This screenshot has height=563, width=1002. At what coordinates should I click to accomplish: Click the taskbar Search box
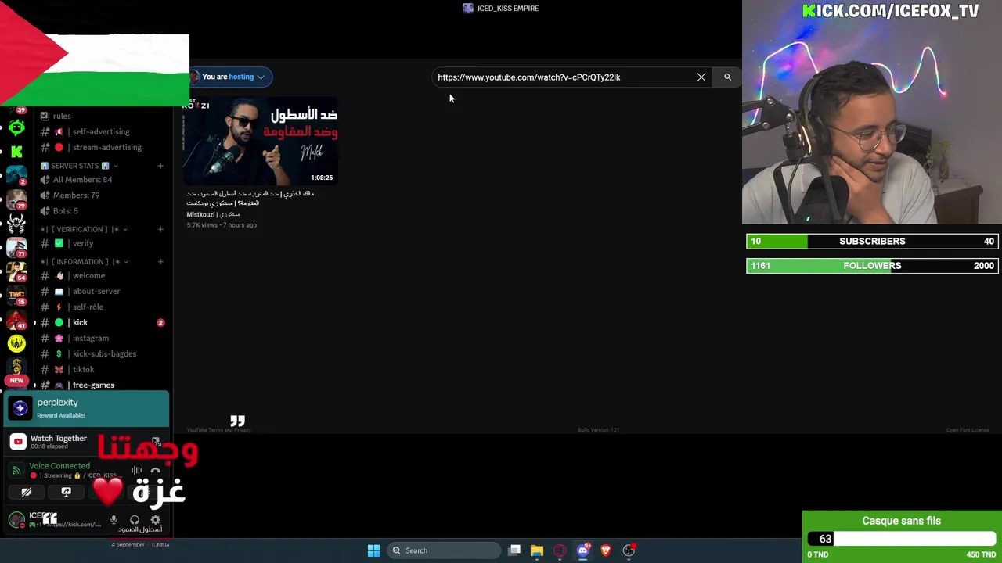click(x=442, y=550)
